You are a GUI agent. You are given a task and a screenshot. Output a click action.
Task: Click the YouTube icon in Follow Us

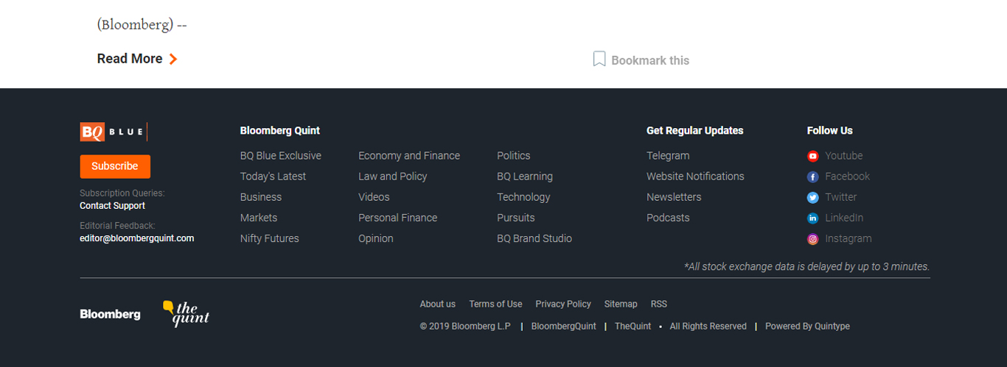click(x=812, y=156)
